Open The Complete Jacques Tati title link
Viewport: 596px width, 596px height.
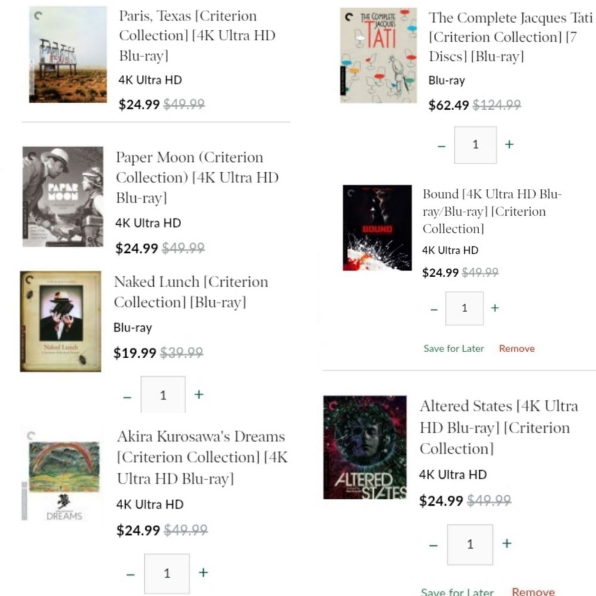pos(510,37)
